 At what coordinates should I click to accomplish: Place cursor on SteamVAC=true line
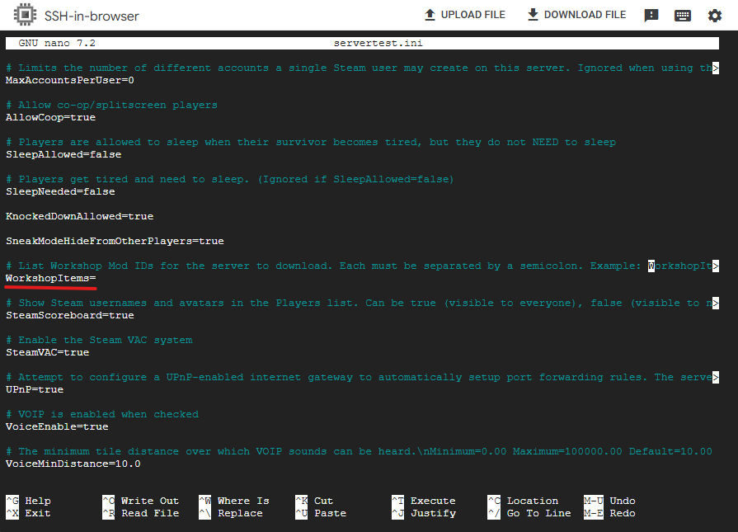(47, 353)
